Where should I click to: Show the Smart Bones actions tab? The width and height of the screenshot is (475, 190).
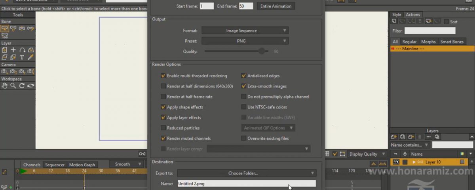pos(452,42)
